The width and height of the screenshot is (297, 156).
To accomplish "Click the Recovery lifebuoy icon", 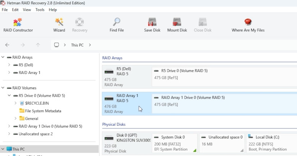I will [80, 22].
